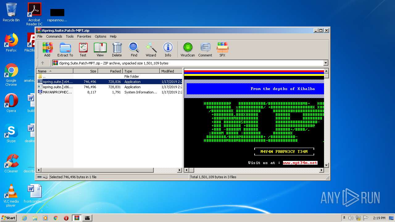Open the Recycle Bin desktop icon
Image resolution: width=395 pixels, height=222 pixels.
(x=11, y=12)
